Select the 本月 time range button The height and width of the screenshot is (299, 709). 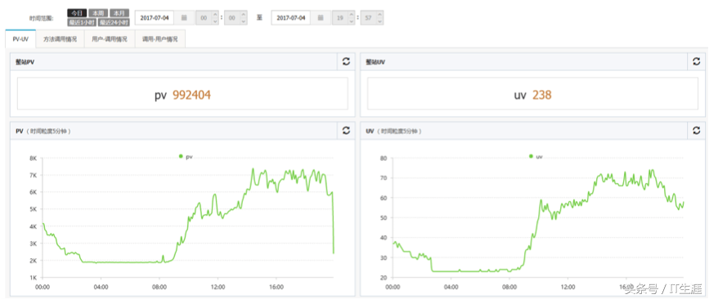(119, 13)
